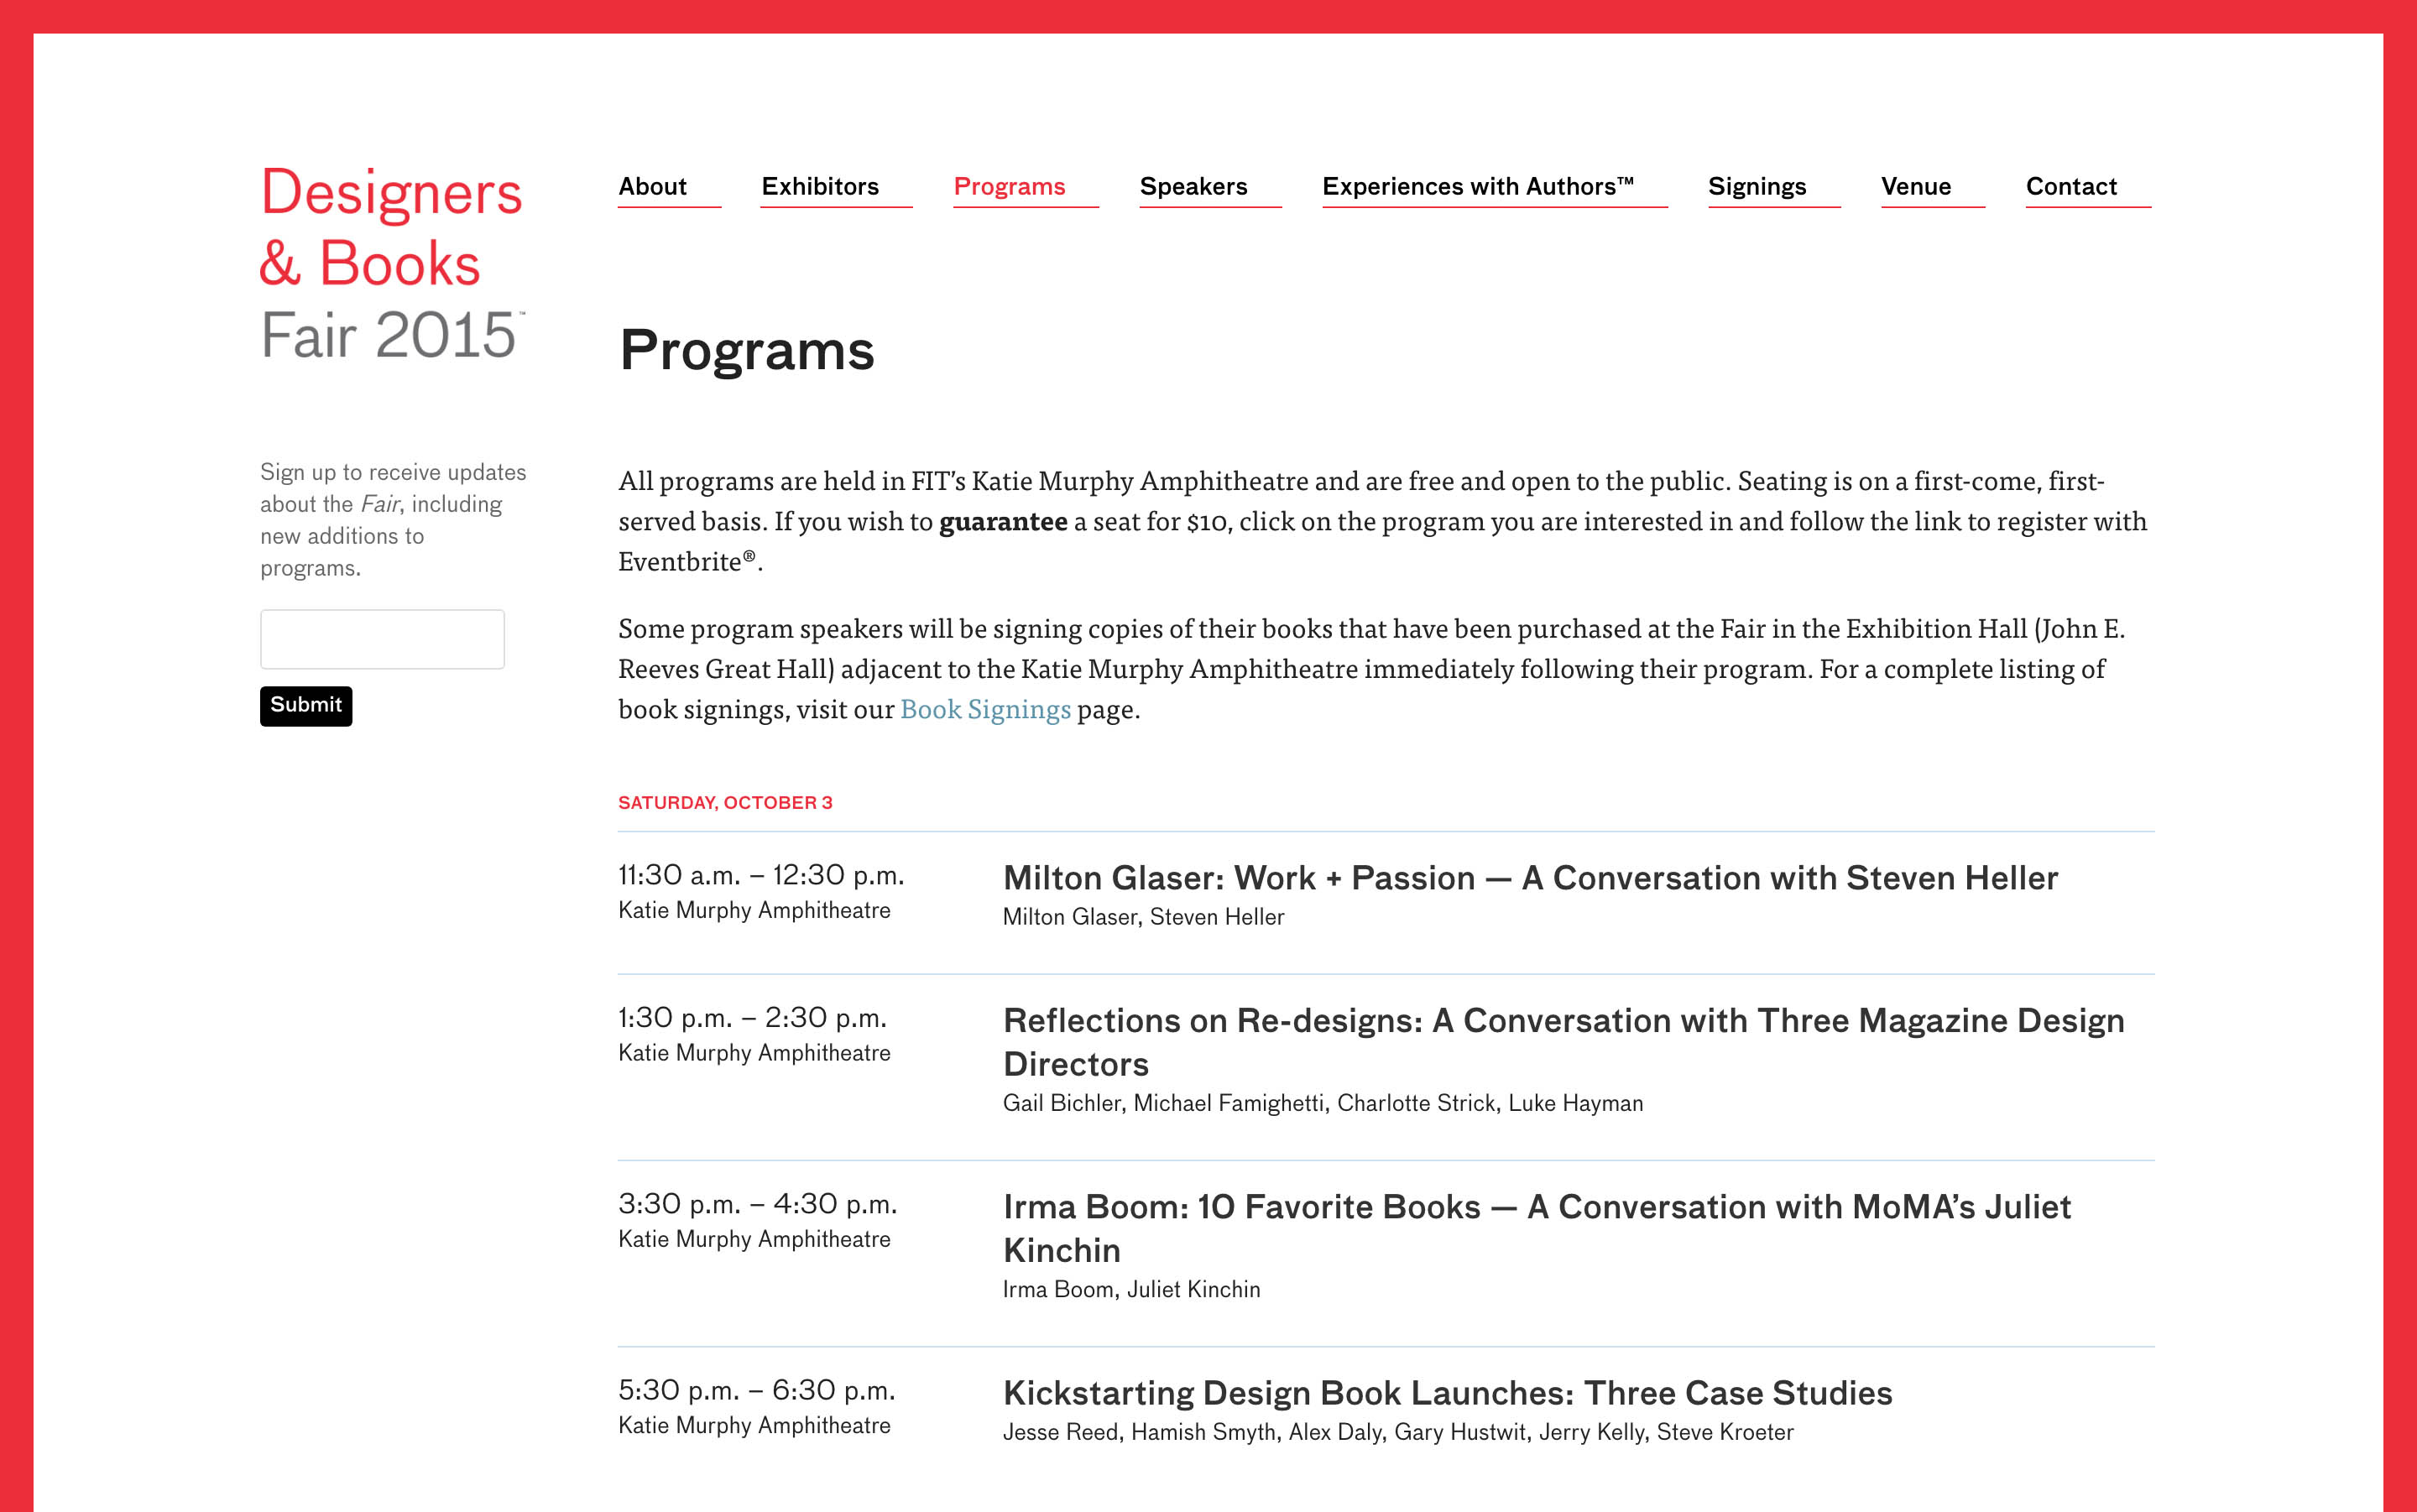Click the Saturday, October 3 heading
Viewport: 2417px width, 1512px height.
(725, 803)
